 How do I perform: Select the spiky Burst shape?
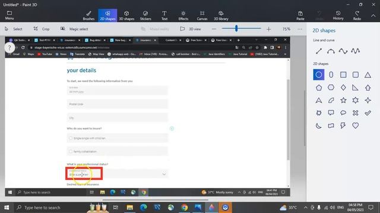(319, 113)
